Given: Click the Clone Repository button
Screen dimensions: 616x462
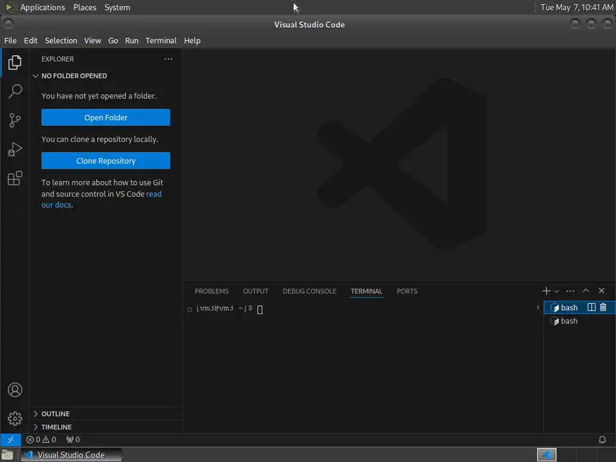Looking at the screenshot, I should [x=106, y=161].
